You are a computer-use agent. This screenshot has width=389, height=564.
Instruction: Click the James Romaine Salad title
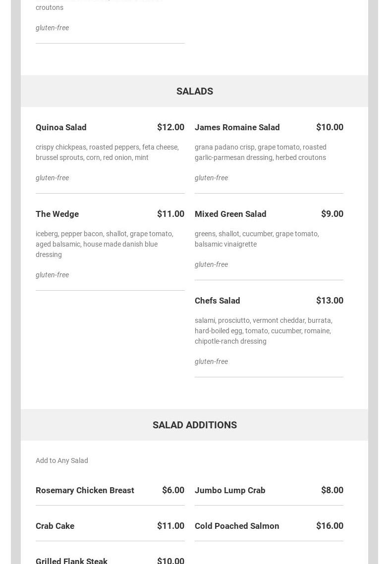click(237, 127)
